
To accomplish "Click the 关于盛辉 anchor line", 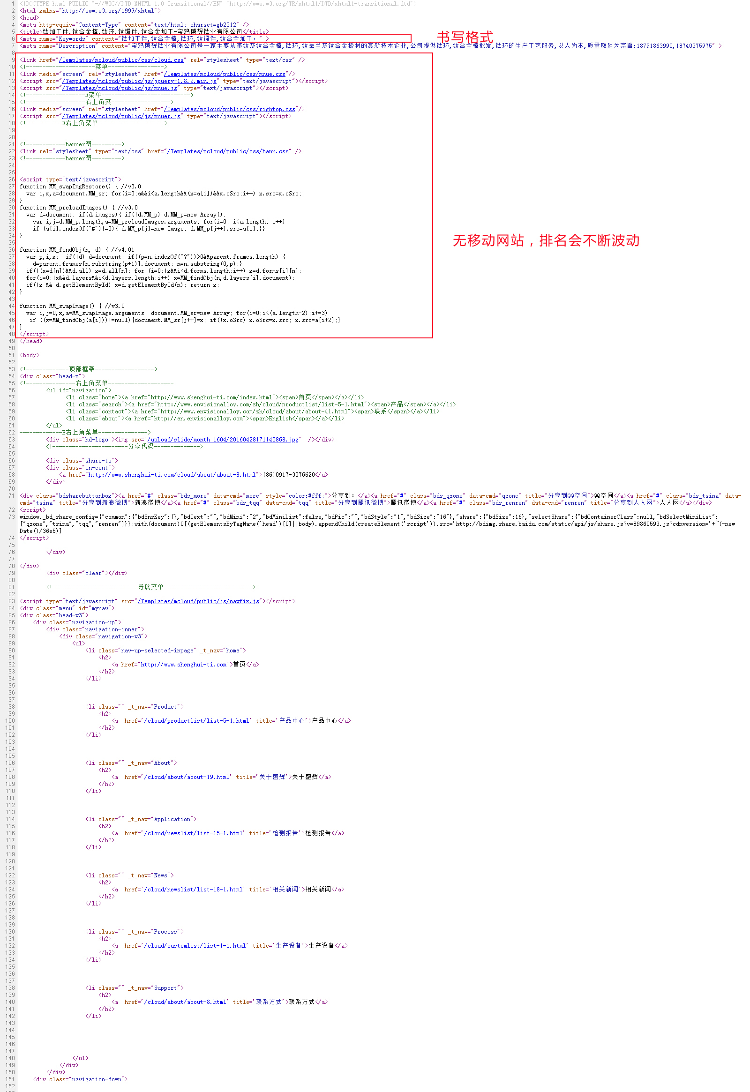I will click(x=221, y=777).
